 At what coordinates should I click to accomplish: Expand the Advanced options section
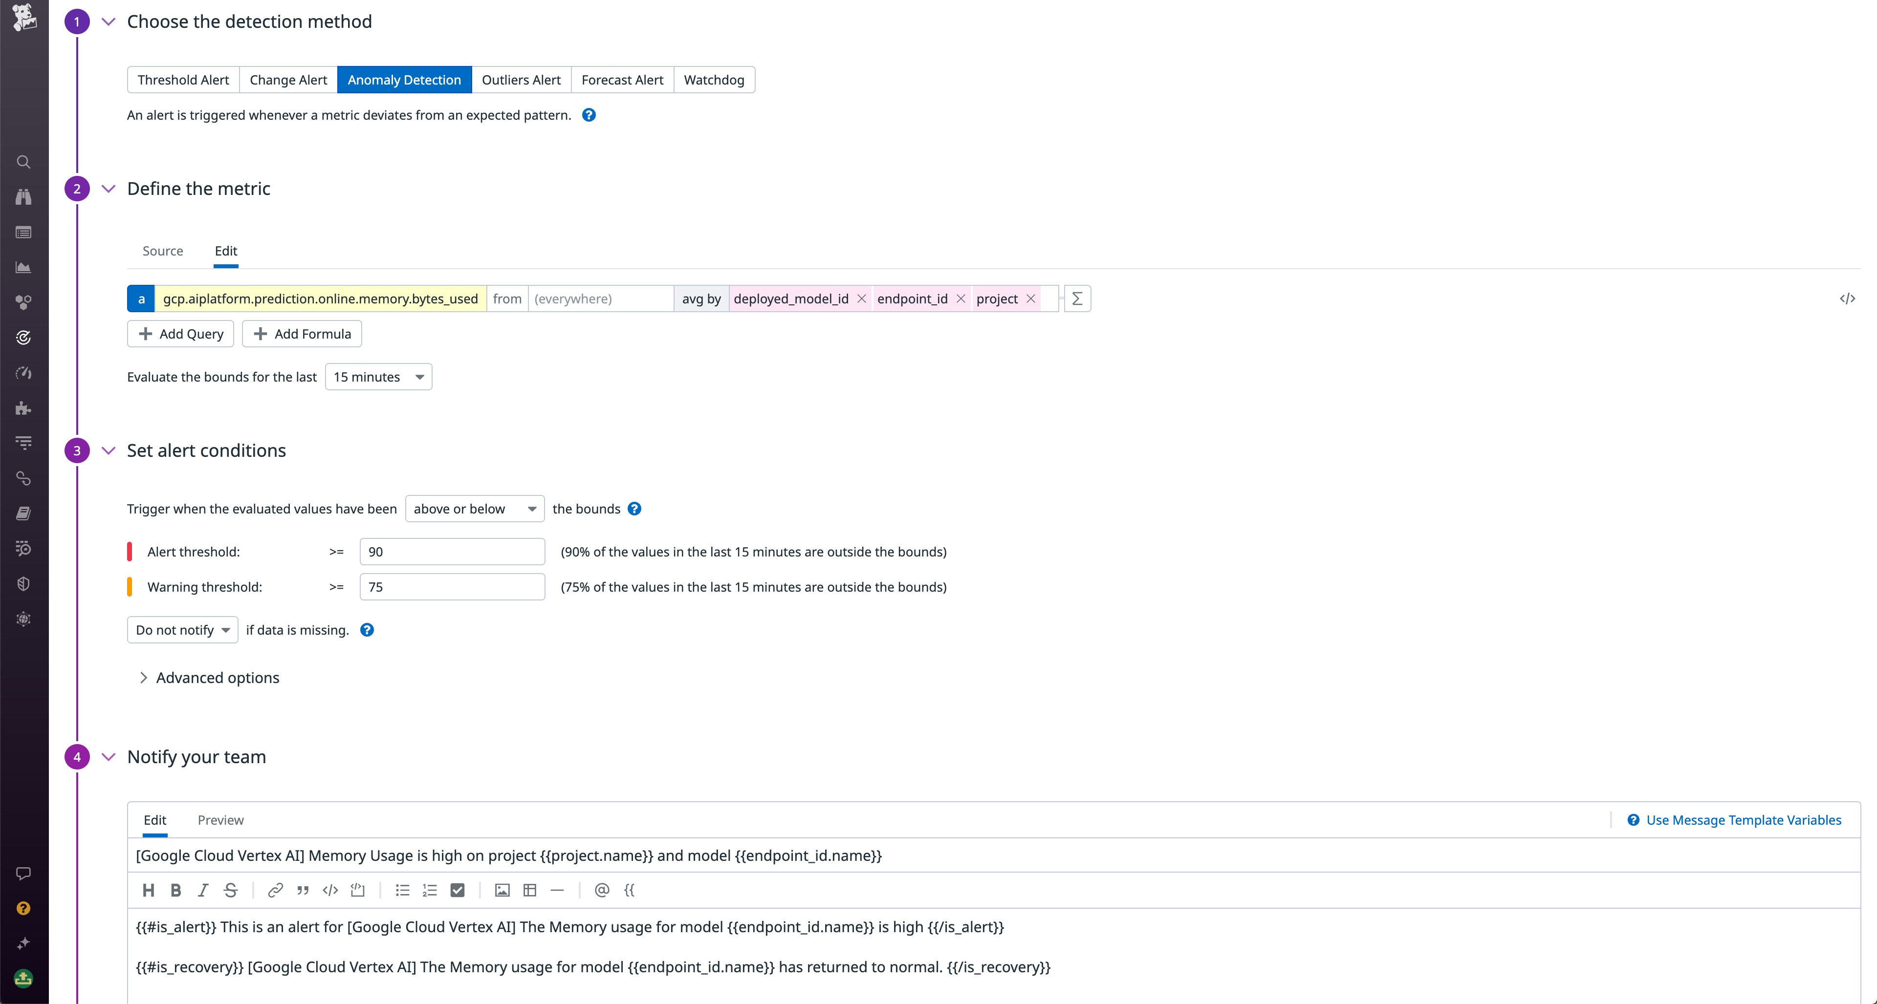pos(217,677)
